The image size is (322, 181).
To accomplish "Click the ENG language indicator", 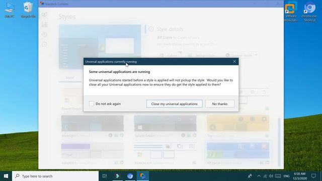I will click(x=286, y=176).
